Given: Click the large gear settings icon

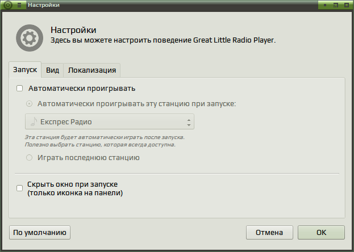Looking at the screenshot, I should (30, 38).
